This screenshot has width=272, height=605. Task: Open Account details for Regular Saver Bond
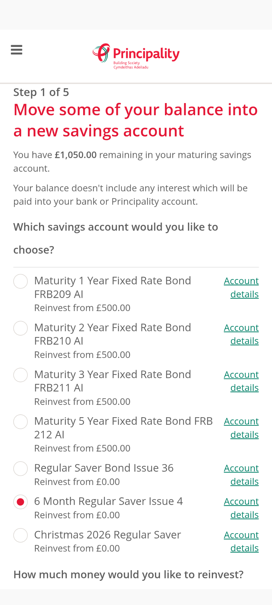pos(241,475)
